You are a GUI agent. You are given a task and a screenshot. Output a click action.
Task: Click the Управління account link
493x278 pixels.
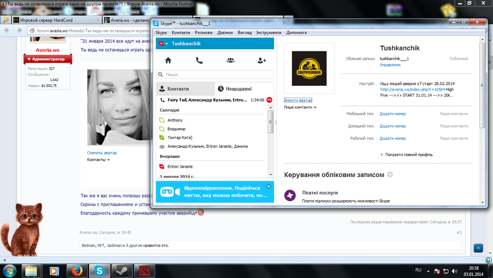390,65
